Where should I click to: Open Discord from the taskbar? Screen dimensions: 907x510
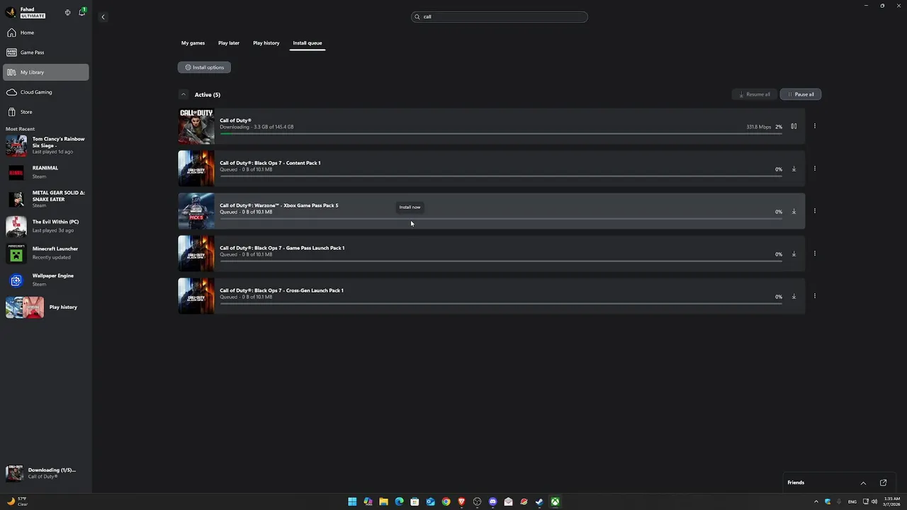click(492, 501)
